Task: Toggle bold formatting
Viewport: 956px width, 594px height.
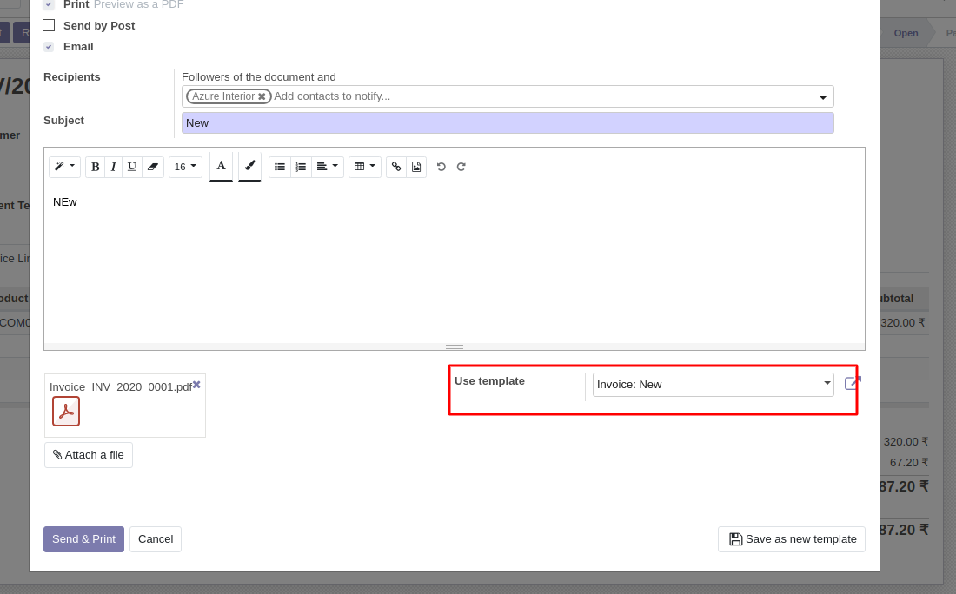Action: point(95,167)
